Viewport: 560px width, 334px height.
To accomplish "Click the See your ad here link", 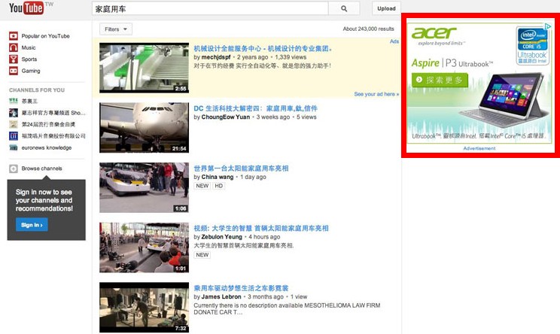I will [x=376, y=94].
